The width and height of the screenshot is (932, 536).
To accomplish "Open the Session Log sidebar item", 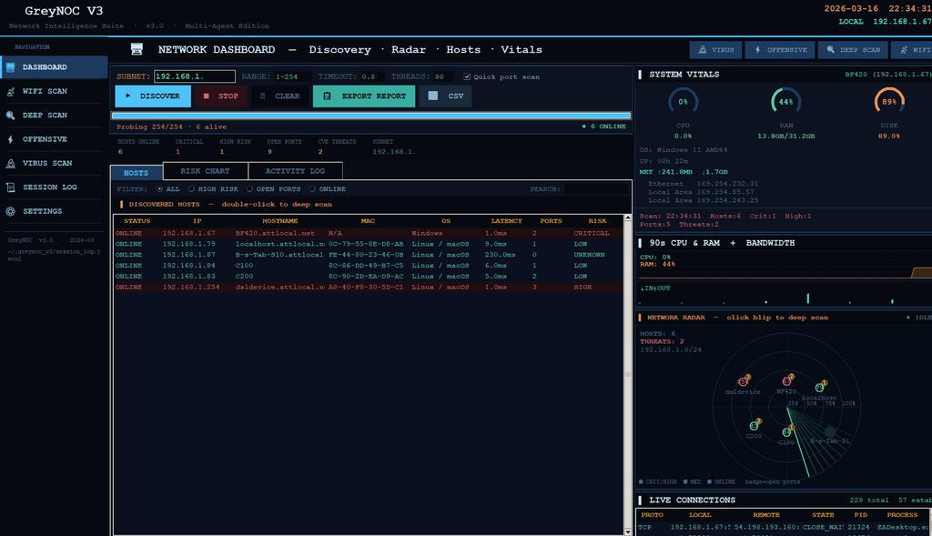I will click(x=49, y=187).
